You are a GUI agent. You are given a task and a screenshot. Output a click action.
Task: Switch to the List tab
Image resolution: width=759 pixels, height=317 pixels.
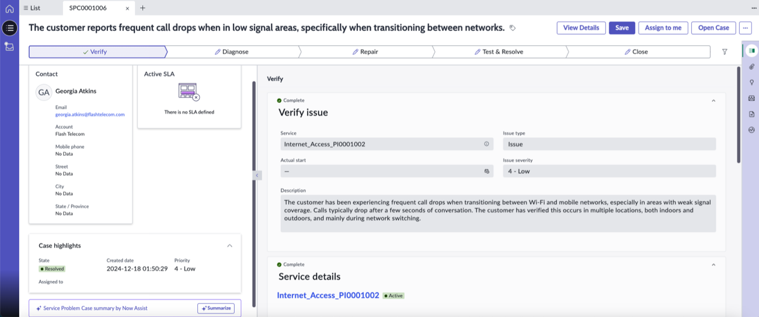pyautogui.click(x=32, y=8)
